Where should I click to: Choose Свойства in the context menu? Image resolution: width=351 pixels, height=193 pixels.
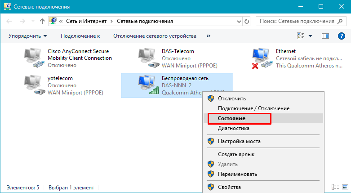229,187
